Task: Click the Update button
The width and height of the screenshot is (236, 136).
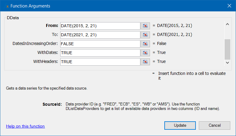Action: (x=180, y=126)
